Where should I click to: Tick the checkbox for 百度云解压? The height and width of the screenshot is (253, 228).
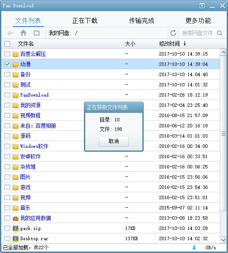(7, 54)
